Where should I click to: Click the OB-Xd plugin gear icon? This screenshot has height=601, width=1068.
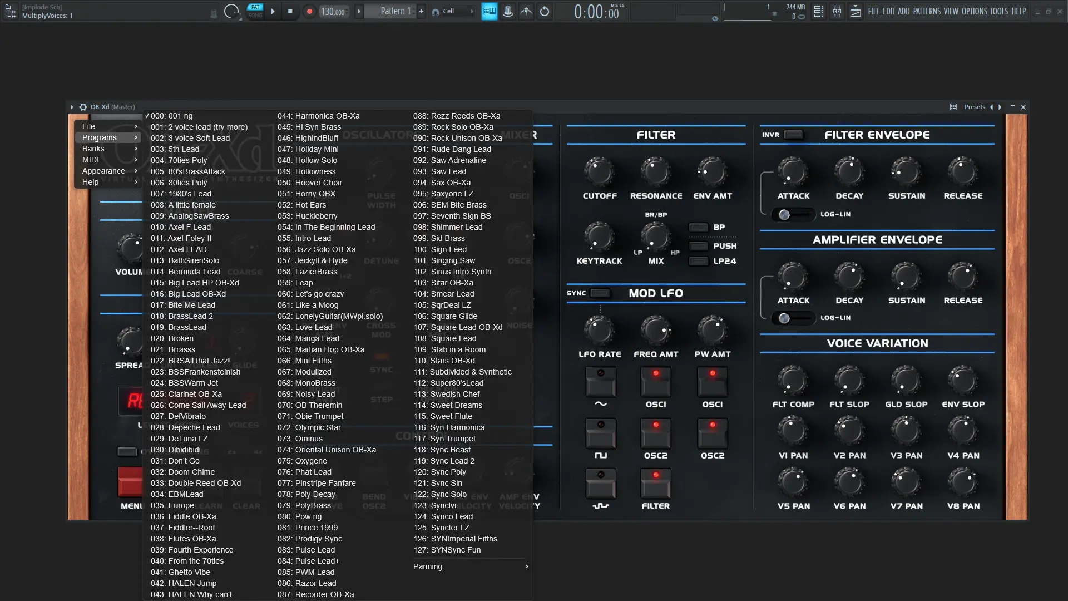pyautogui.click(x=83, y=107)
